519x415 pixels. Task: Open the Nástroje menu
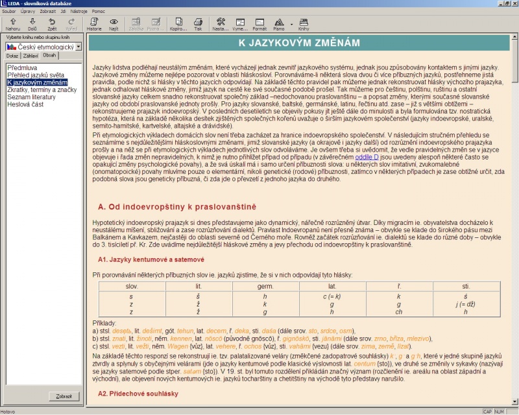point(78,11)
